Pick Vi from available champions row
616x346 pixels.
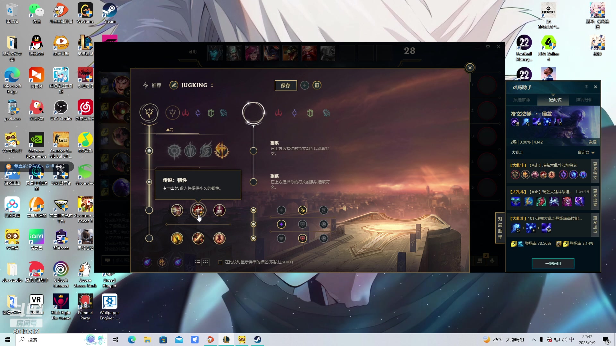point(252,53)
